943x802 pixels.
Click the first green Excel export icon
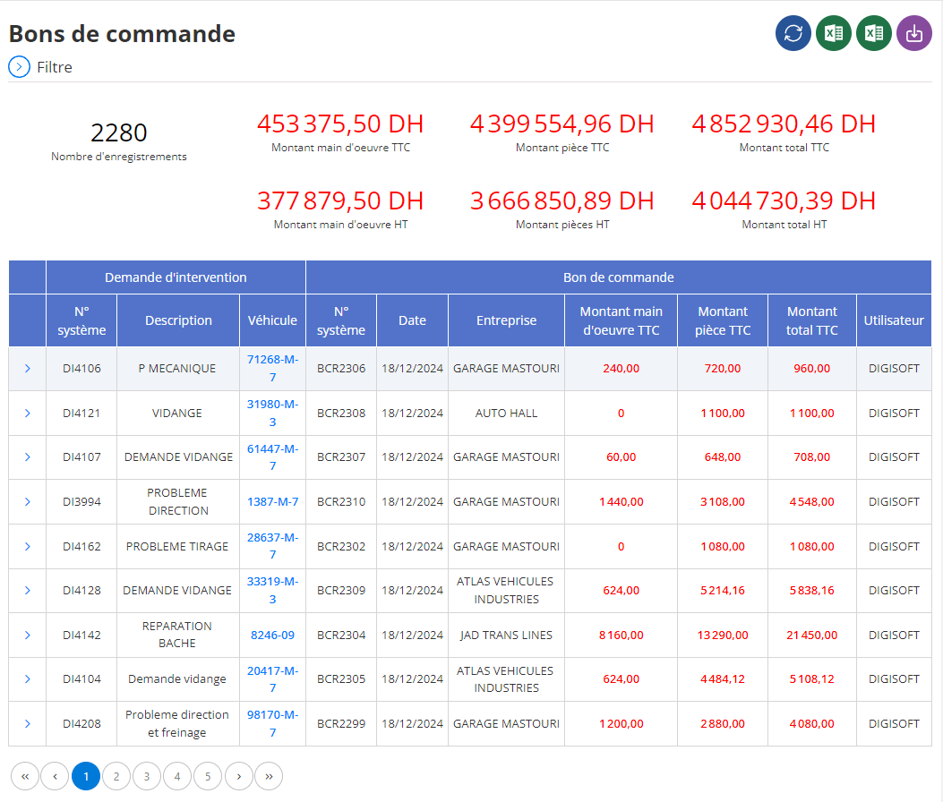[834, 33]
